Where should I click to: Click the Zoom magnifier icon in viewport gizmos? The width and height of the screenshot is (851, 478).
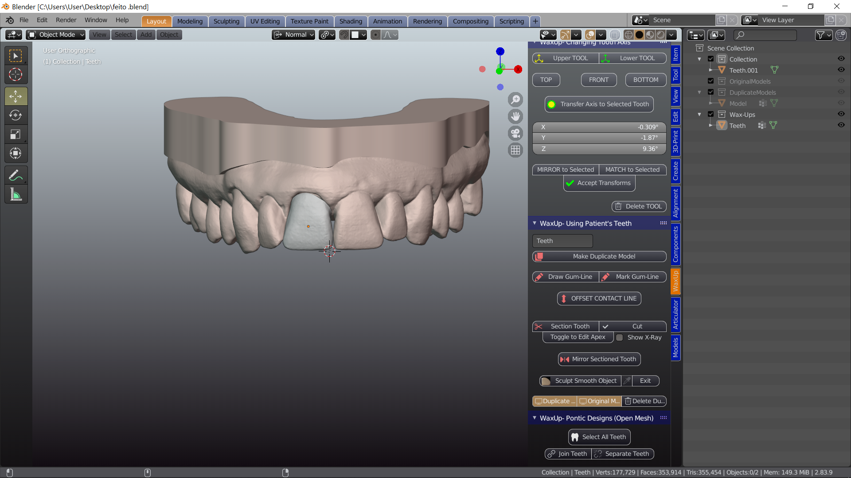pyautogui.click(x=515, y=100)
